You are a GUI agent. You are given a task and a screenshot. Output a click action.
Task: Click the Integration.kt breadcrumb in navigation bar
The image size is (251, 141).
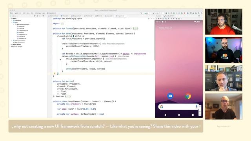pyautogui.click(x=51, y=13)
